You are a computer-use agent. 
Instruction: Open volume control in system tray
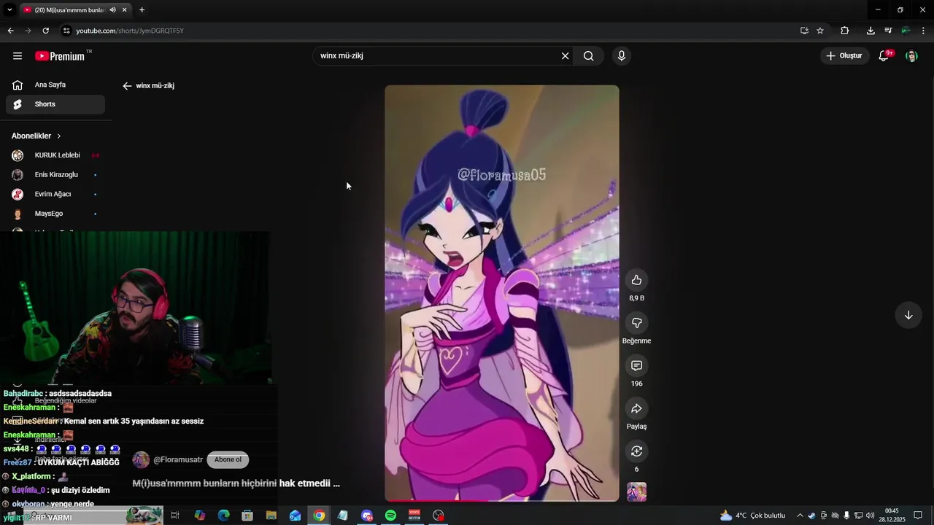(x=870, y=516)
